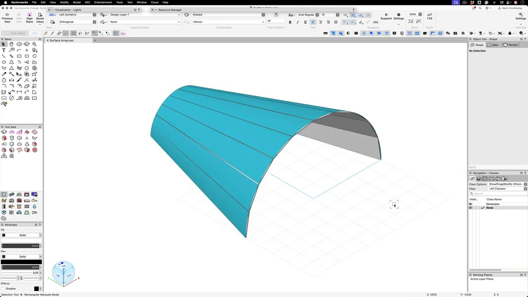The height and width of the screenshot is (297, 528).
Task: Select the Eyedropper tool
Action: pos(4,74)
